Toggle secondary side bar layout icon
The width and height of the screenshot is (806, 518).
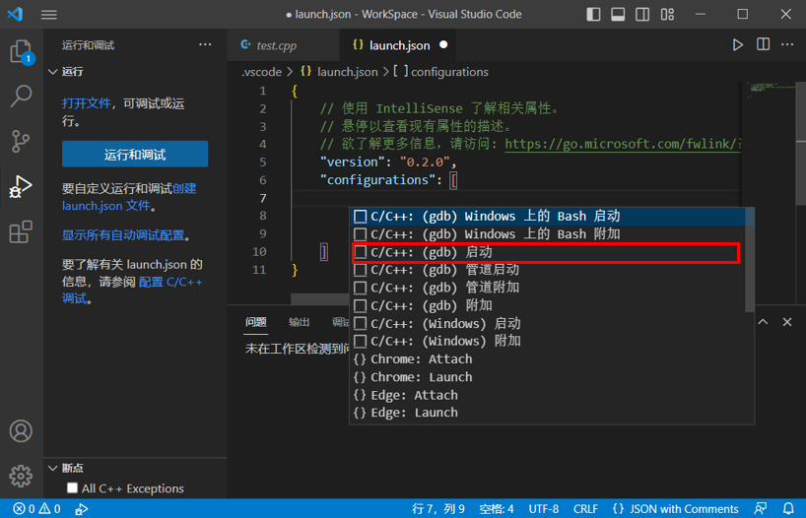pos(642,15)
